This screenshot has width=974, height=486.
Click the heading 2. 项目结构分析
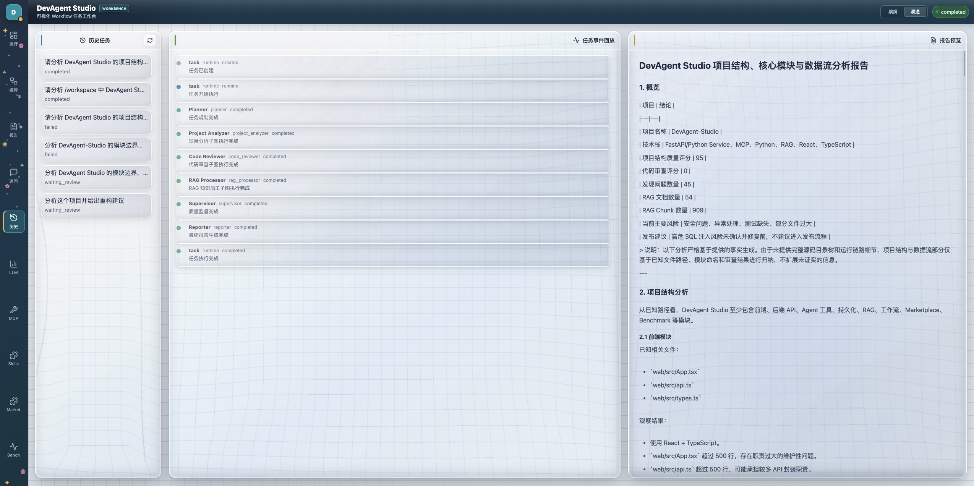(x=664, y=292)
